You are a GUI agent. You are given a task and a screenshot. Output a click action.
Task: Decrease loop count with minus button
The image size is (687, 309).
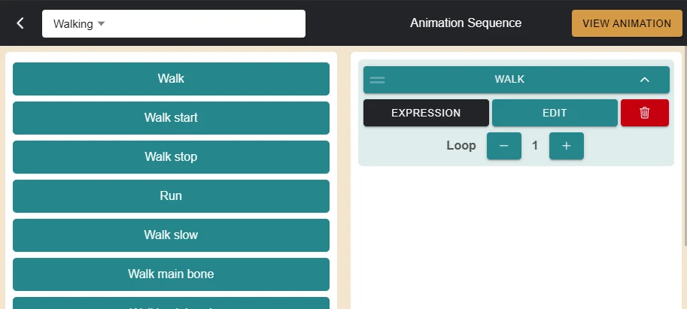(x=504, y=146)
